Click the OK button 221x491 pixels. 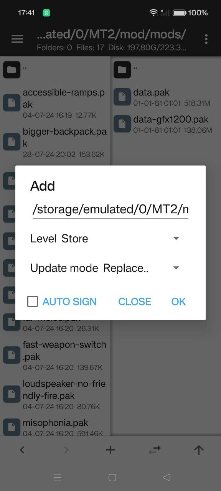[178, 302]
